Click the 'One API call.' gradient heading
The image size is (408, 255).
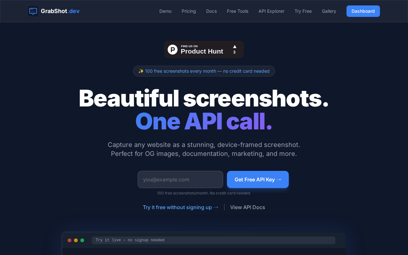[204, 121]
